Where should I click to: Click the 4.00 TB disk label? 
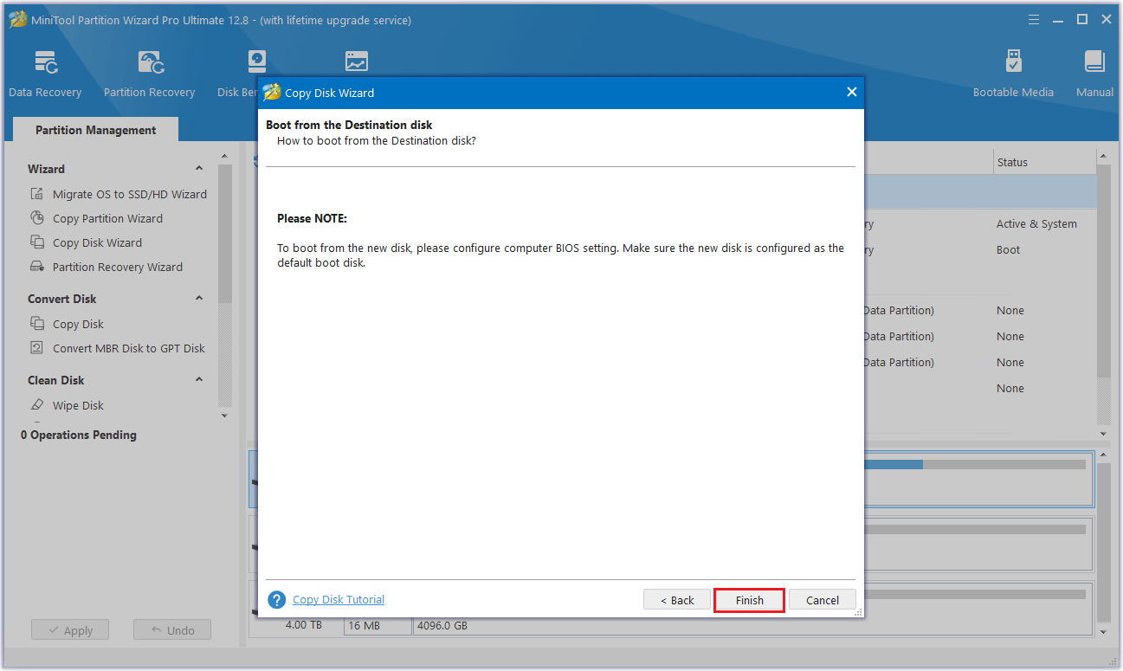tap(303, 625)
